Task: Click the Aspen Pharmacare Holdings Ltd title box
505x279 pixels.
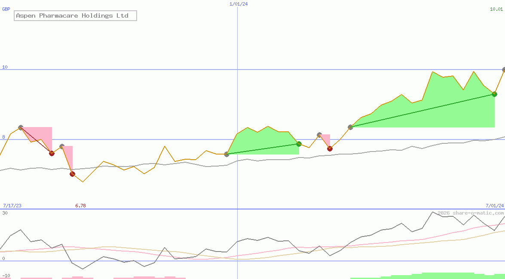Action: 75,15
